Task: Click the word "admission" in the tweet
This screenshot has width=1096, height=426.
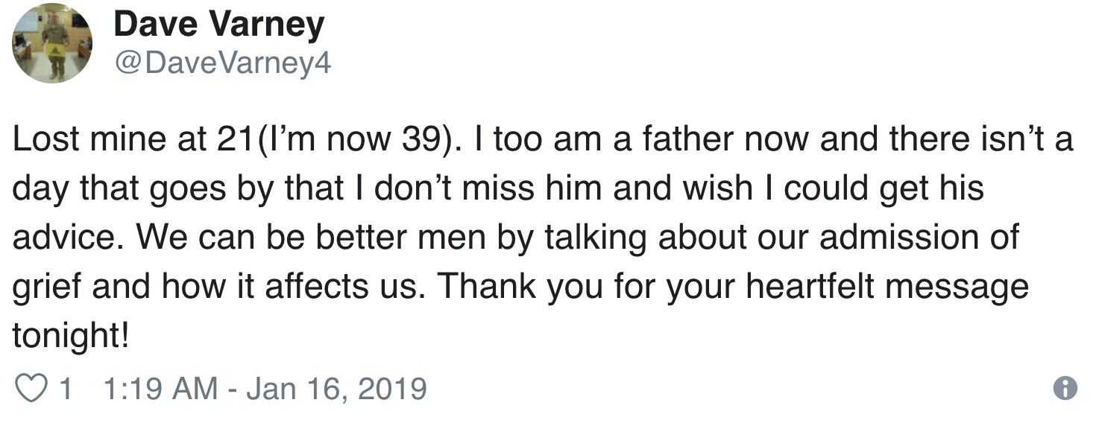Action: 898,238
